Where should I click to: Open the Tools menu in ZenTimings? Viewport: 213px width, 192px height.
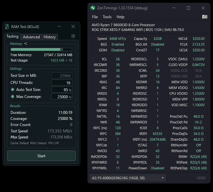point(107,17)
